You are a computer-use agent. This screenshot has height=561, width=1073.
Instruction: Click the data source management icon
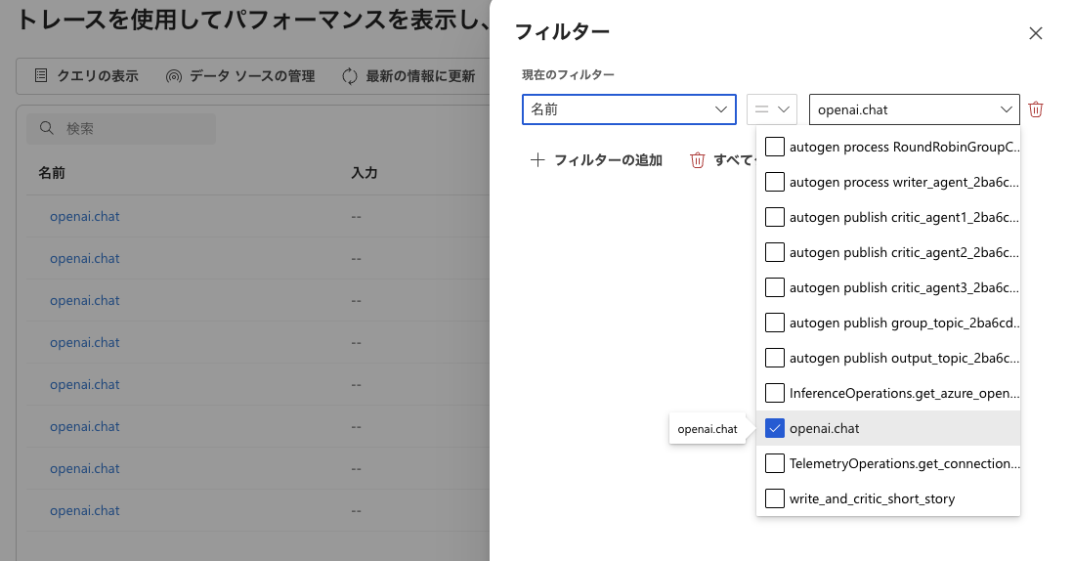[174, 76]
